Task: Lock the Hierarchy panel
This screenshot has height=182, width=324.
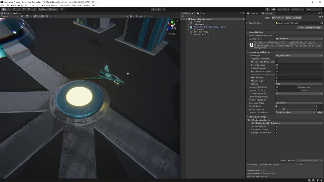Action: tap(240, 13)
